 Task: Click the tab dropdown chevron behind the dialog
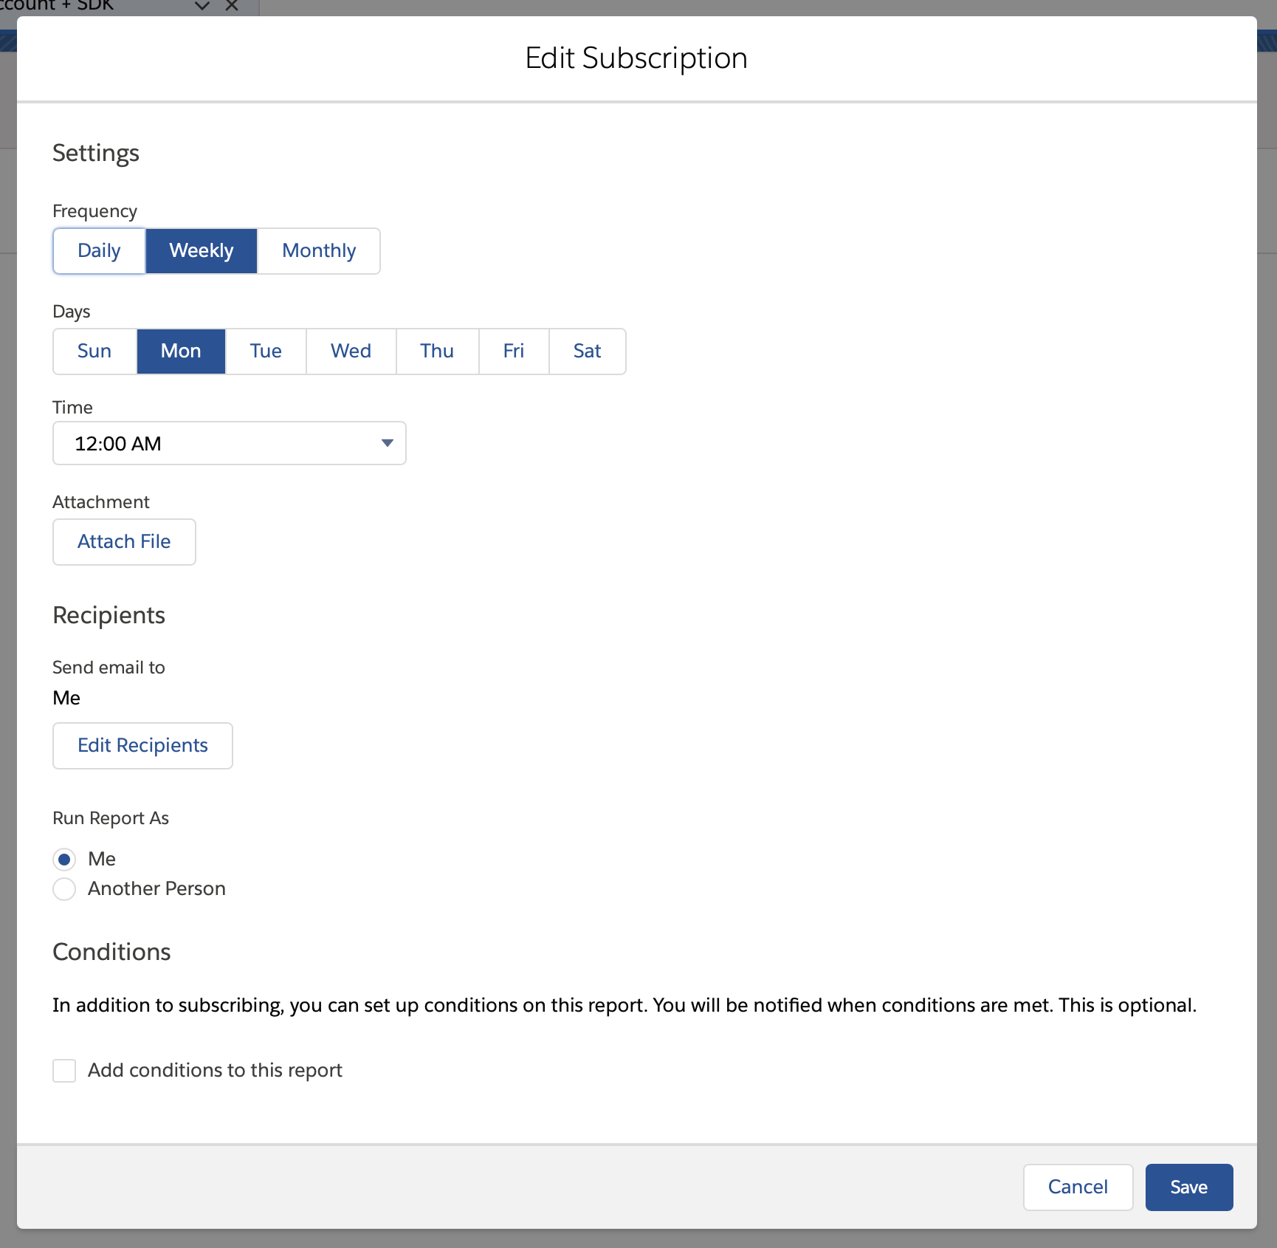pyautogui.click(x=202, y=6)
